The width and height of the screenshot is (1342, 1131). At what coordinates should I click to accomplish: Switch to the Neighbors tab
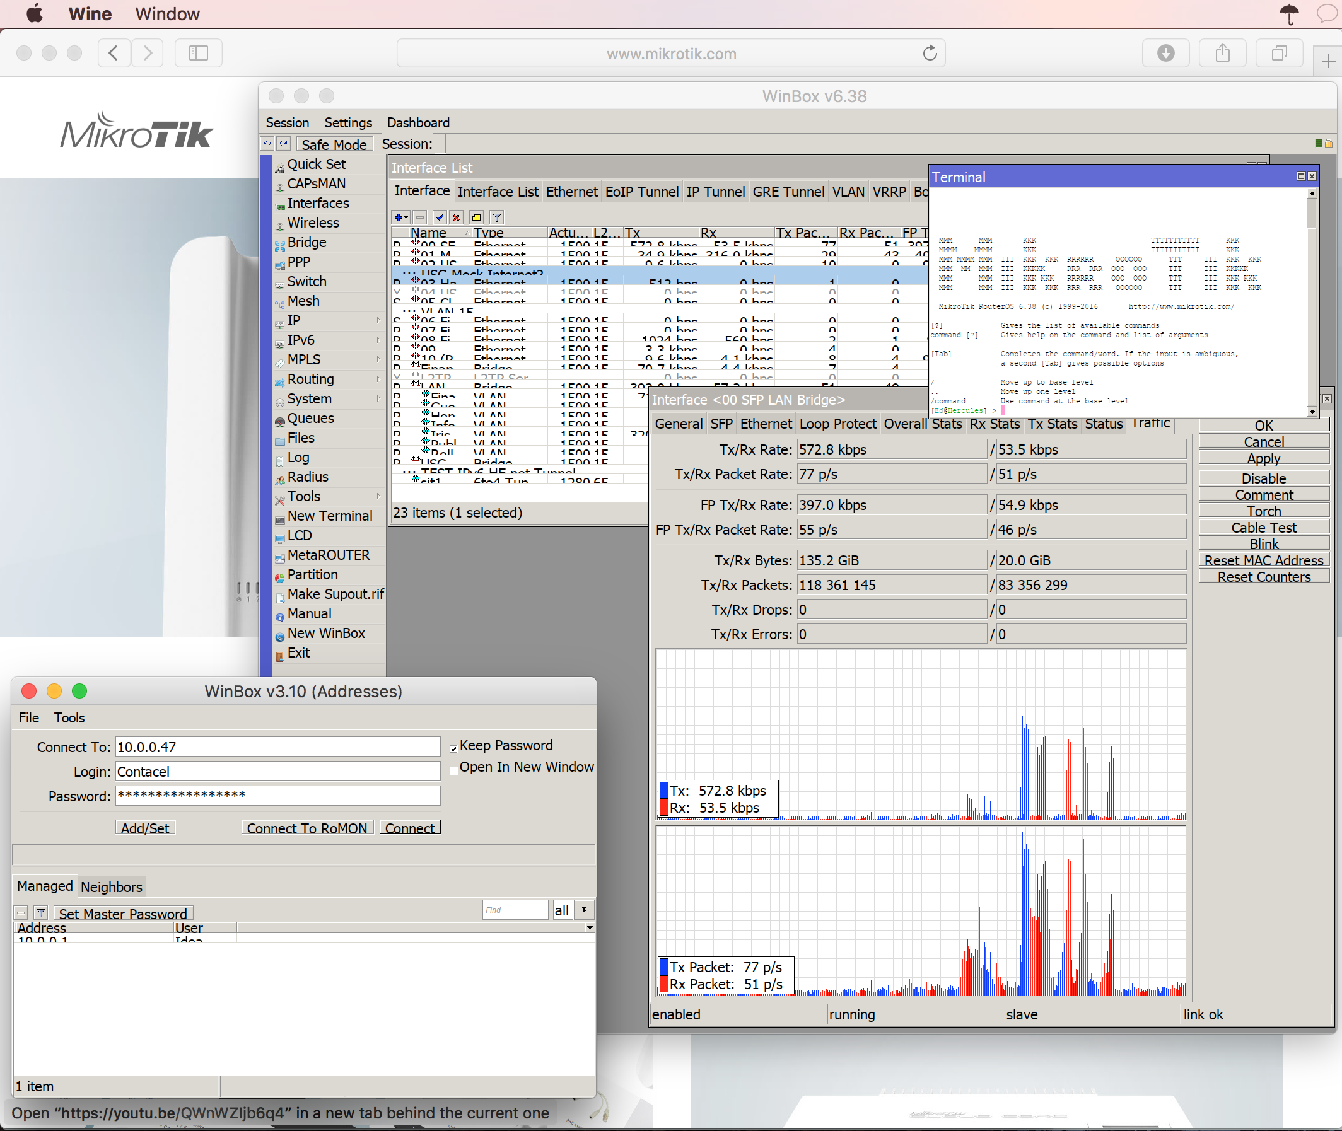click(112, 887)
